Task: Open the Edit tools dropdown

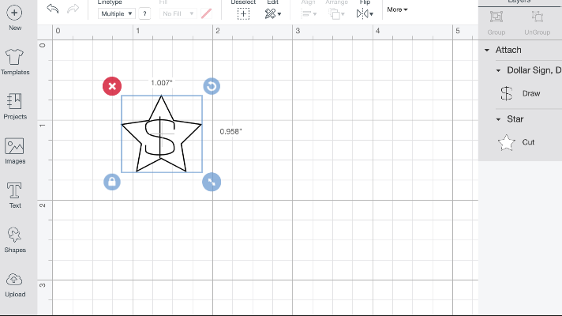Action: point(273,14)
